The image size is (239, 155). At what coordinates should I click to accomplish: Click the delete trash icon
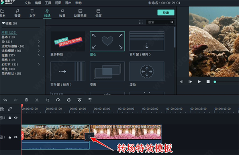(x=26, y=100)
